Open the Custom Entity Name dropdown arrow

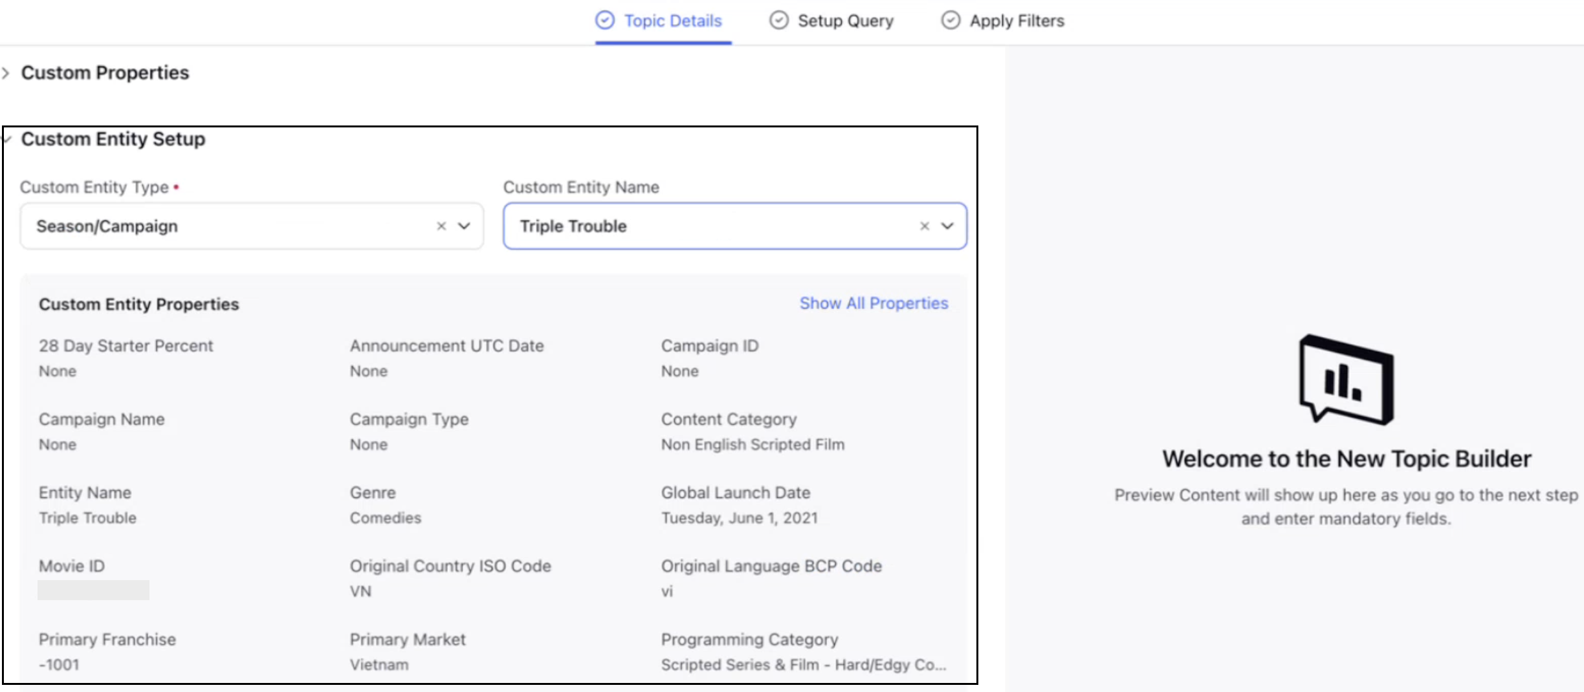tap(947, 226)
